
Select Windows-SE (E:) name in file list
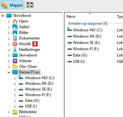[x=86, y=43]
